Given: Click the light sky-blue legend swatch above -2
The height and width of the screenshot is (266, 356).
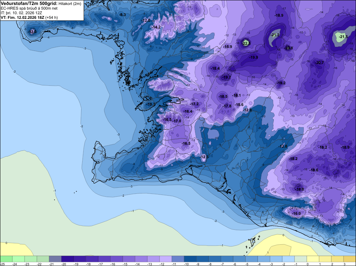Looking at the screenshot, I should [288, 259].
